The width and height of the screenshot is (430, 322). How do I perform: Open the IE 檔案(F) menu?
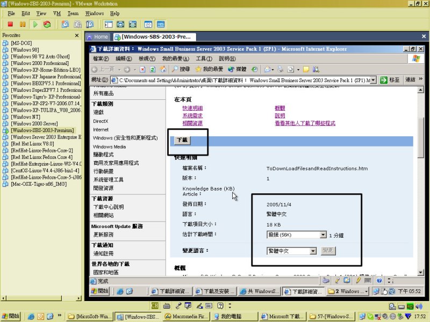click(x=101, y=58)
